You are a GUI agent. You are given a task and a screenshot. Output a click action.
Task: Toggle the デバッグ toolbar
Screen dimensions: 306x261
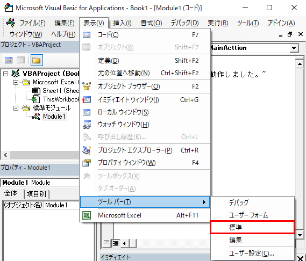point(252,202)
